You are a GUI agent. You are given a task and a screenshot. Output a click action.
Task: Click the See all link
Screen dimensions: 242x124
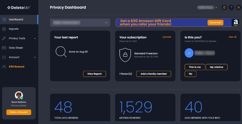point(232,37)
